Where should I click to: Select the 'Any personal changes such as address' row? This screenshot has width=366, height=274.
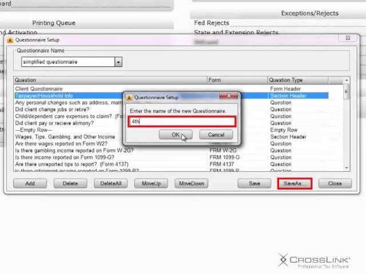pos(172,103)
